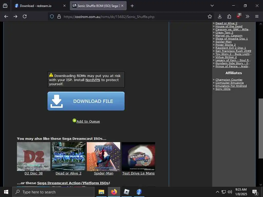Image resolution: width=263 pixels, height=197 pixels.
Task: Click the DOWNLOAD FILE button
Action: click(86, 101)
